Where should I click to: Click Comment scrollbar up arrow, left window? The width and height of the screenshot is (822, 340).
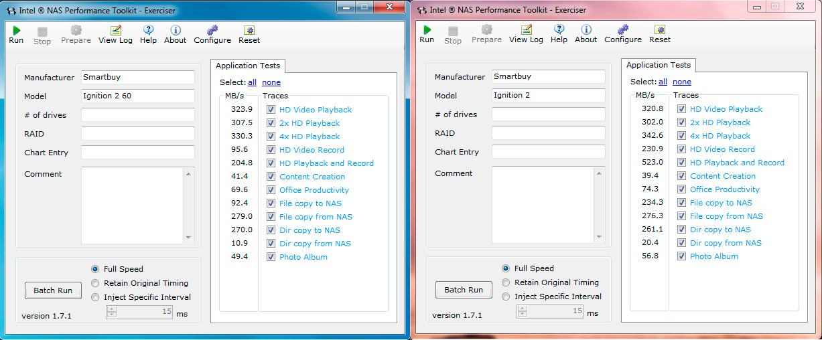188,174
